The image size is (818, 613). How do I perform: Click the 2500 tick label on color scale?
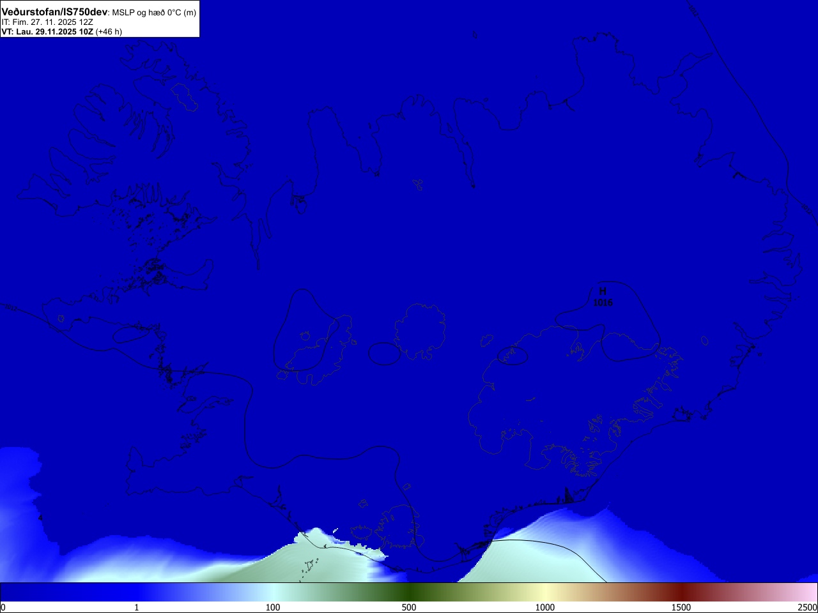click(807, 607)
